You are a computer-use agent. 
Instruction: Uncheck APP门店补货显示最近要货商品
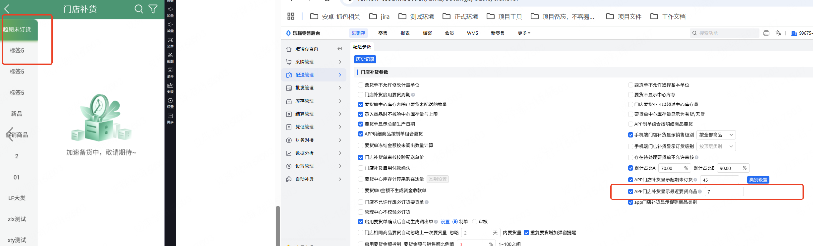click(631, 192)
